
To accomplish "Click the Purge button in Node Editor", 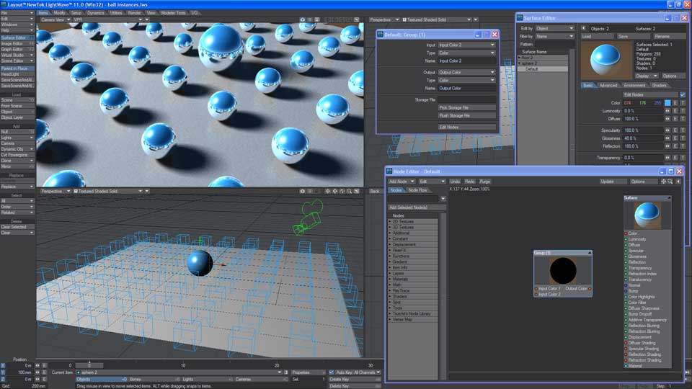I will click(x=485, y=182).
